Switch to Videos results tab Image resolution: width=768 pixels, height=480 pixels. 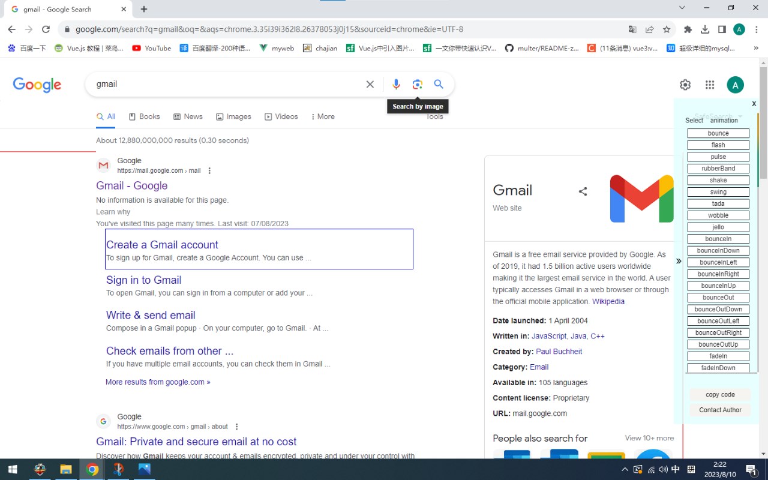[281, 116]
